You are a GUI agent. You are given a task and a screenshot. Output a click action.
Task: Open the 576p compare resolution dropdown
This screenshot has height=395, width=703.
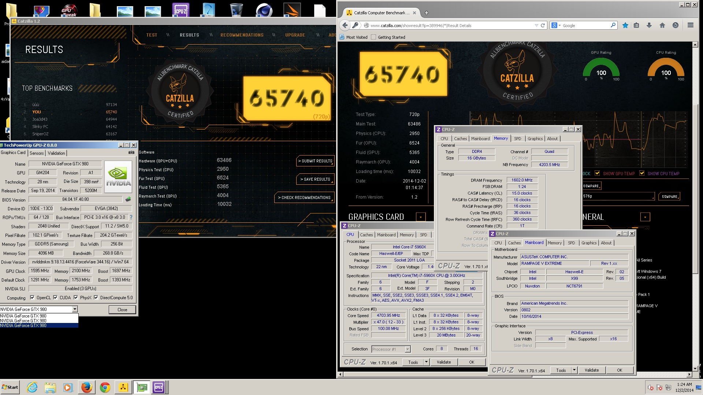[618, 196]
